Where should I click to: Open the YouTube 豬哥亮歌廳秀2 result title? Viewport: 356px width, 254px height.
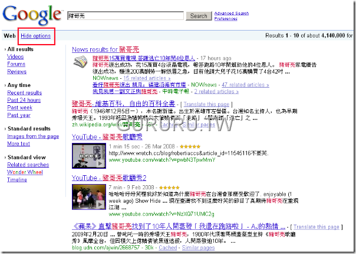coord(109,178)
